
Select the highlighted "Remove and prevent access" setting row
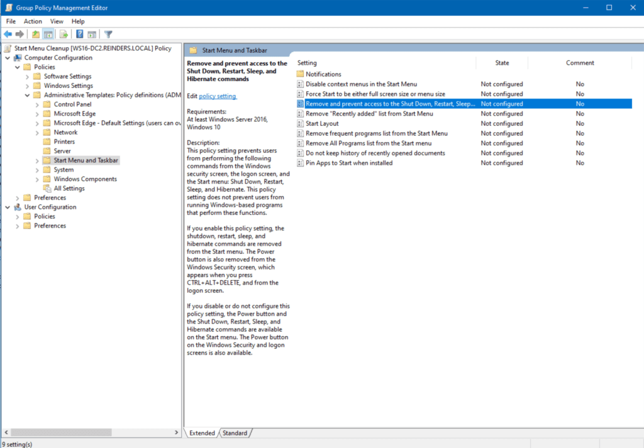point(464,104)
